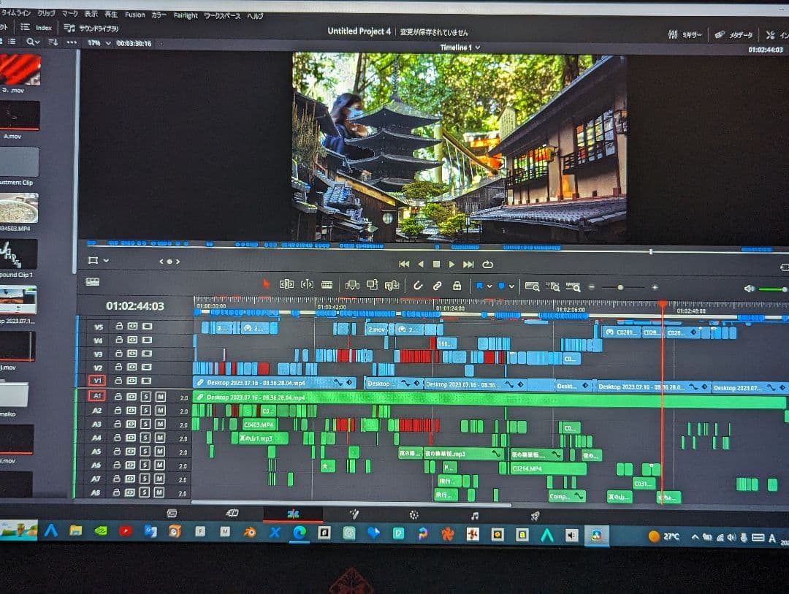Open the 17% viewer zoom dropdown
The image size is (789, 594).
(x=100, y=43)
